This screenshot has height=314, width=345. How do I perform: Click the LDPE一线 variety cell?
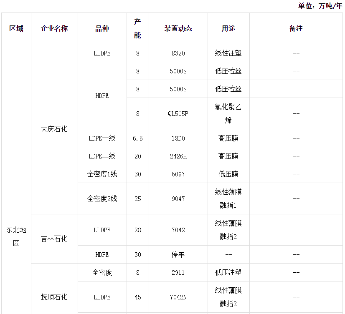click(x=102, y=138)
